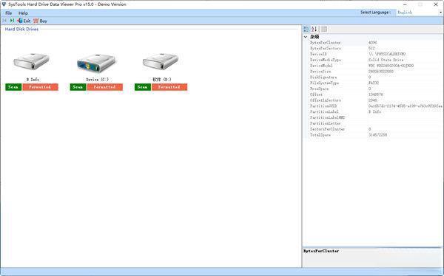Click Formatted under Device (C:) drive
Screen dimensions: 444x276
click(105, 87)
